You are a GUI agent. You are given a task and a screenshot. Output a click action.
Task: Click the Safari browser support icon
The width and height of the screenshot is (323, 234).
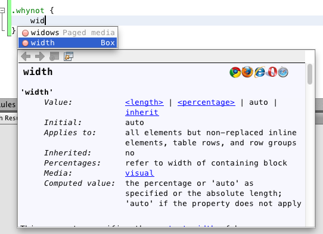tap(283, 72)
